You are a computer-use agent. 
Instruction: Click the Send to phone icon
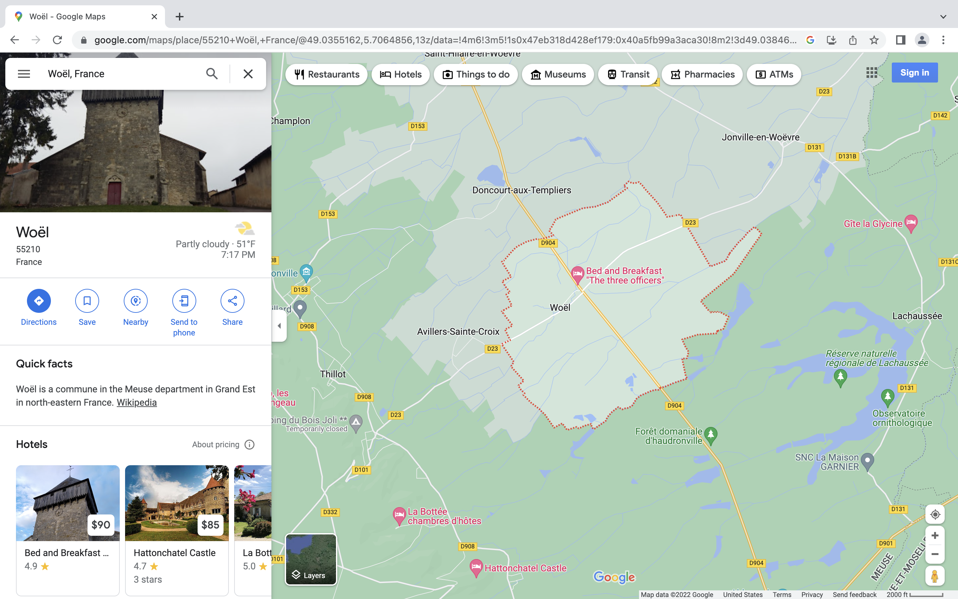coord(184,301)
